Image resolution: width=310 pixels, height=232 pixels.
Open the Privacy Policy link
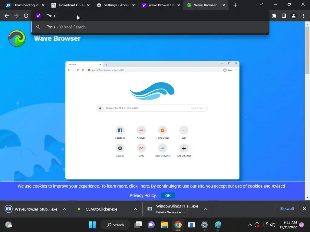[x=143, y=195]
